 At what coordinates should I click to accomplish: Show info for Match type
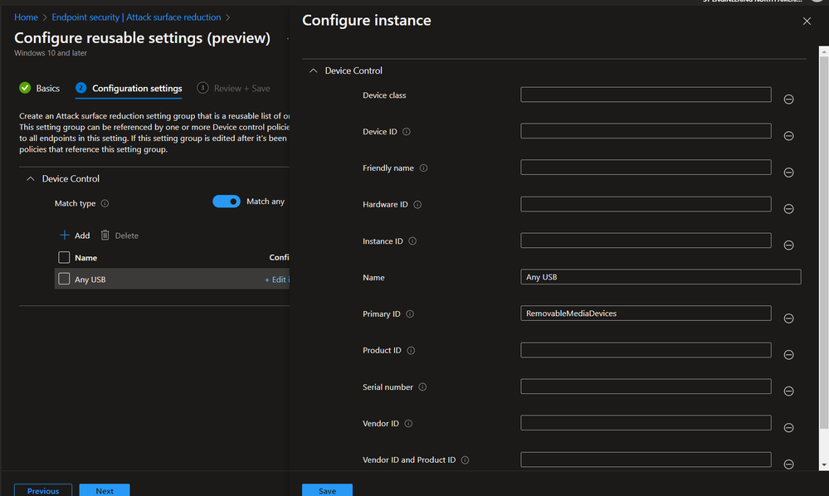click(105, 203)
